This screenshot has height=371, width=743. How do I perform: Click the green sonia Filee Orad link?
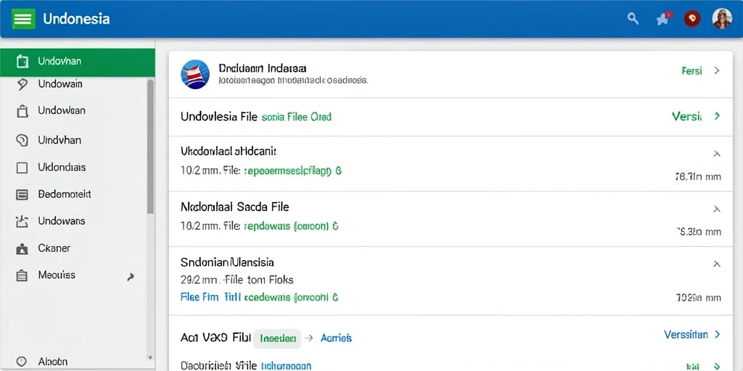click(296, 117)
